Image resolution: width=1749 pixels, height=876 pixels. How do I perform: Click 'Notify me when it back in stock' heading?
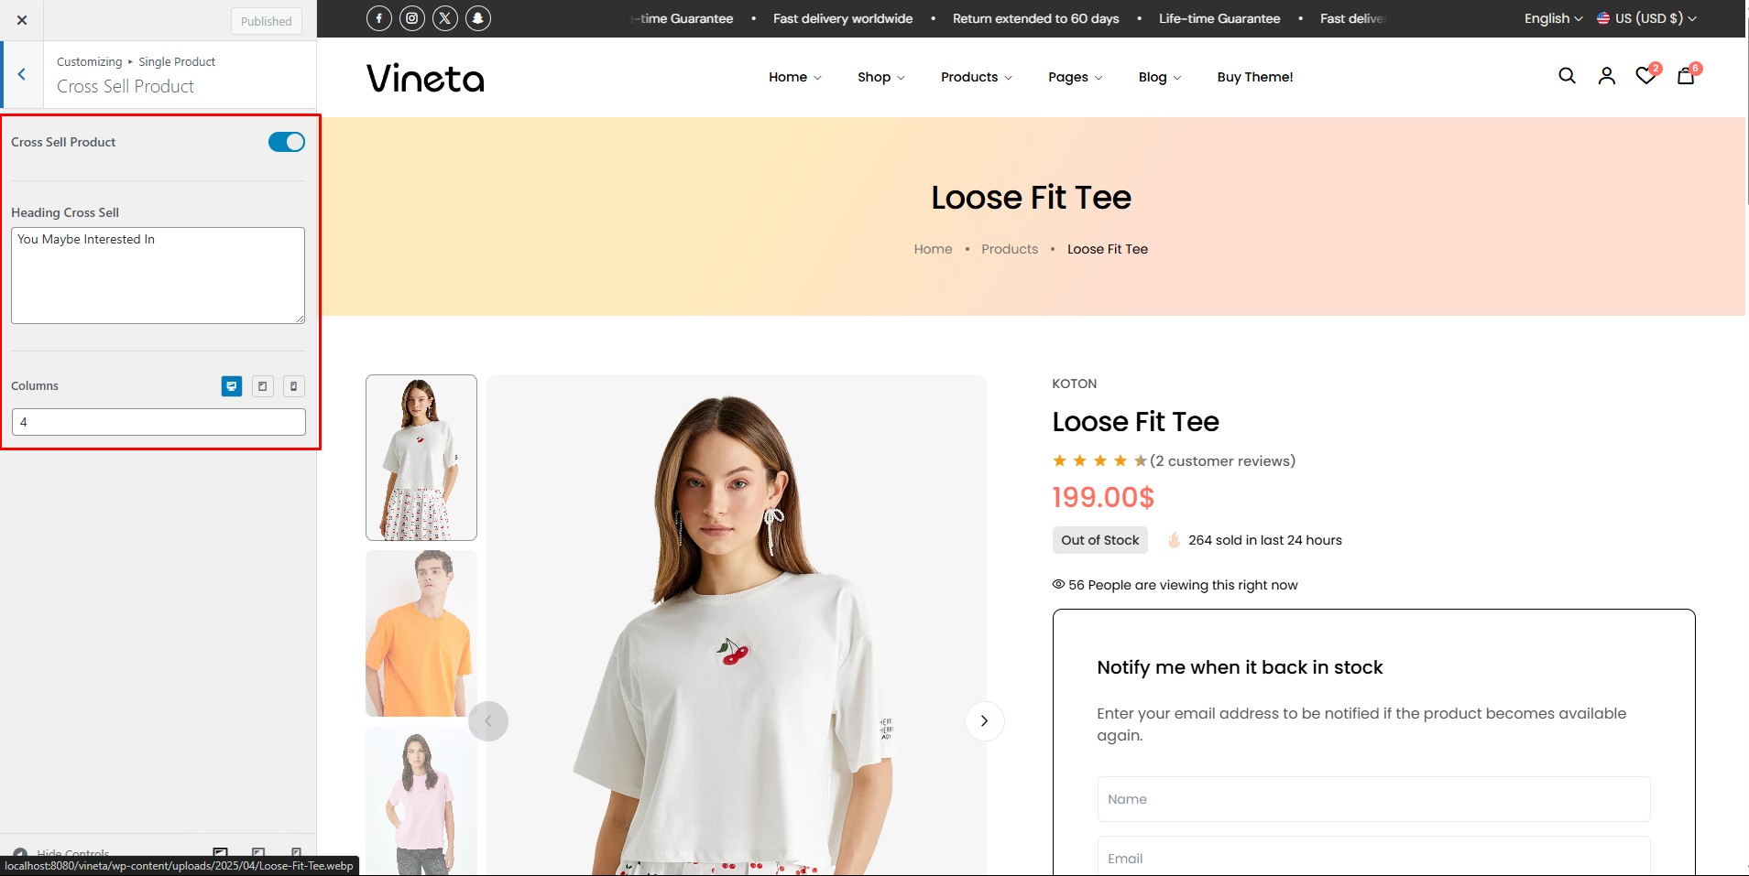tap(1240, 667)
